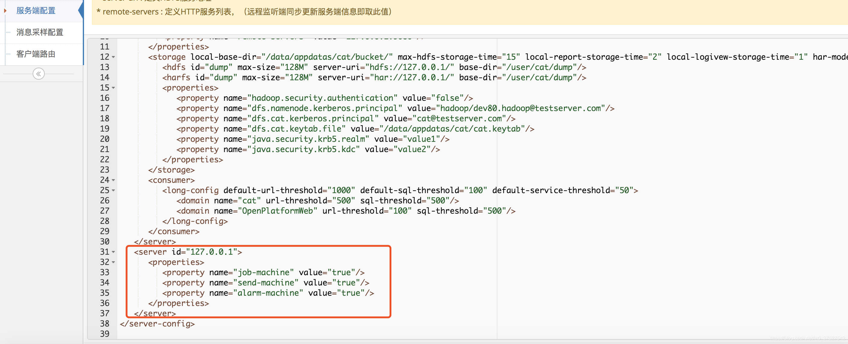This screenshot has width=848, height=344.
Task: Place cursor on the alarm-machine property line
Action: pyautogui.click(x=268, y=293)
